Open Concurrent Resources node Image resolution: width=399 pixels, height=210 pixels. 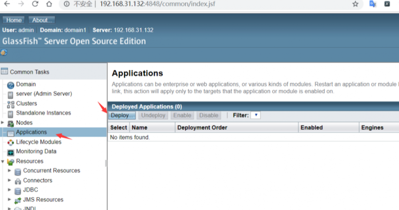click(51, 171)
